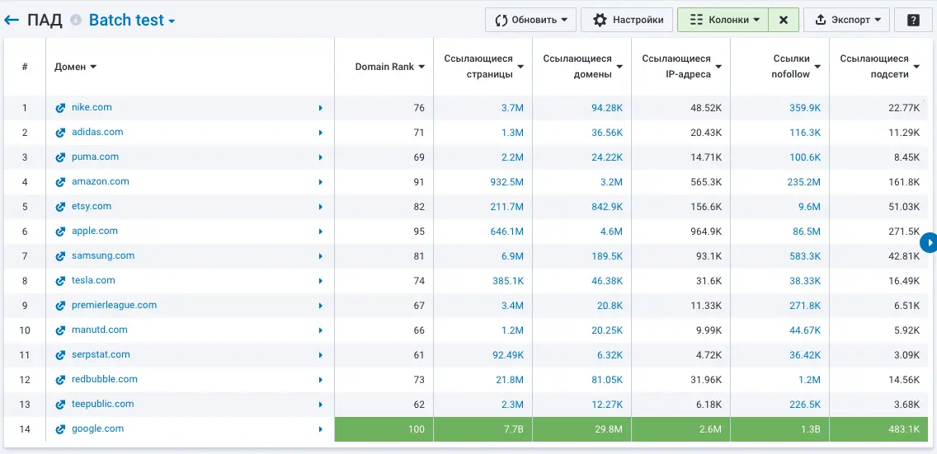
Task: Sort by Domain Rank column header
Action: 389,67
